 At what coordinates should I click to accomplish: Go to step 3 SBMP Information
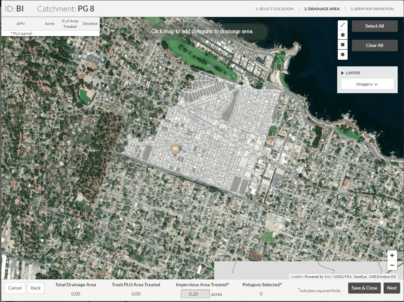click(372, 9)
